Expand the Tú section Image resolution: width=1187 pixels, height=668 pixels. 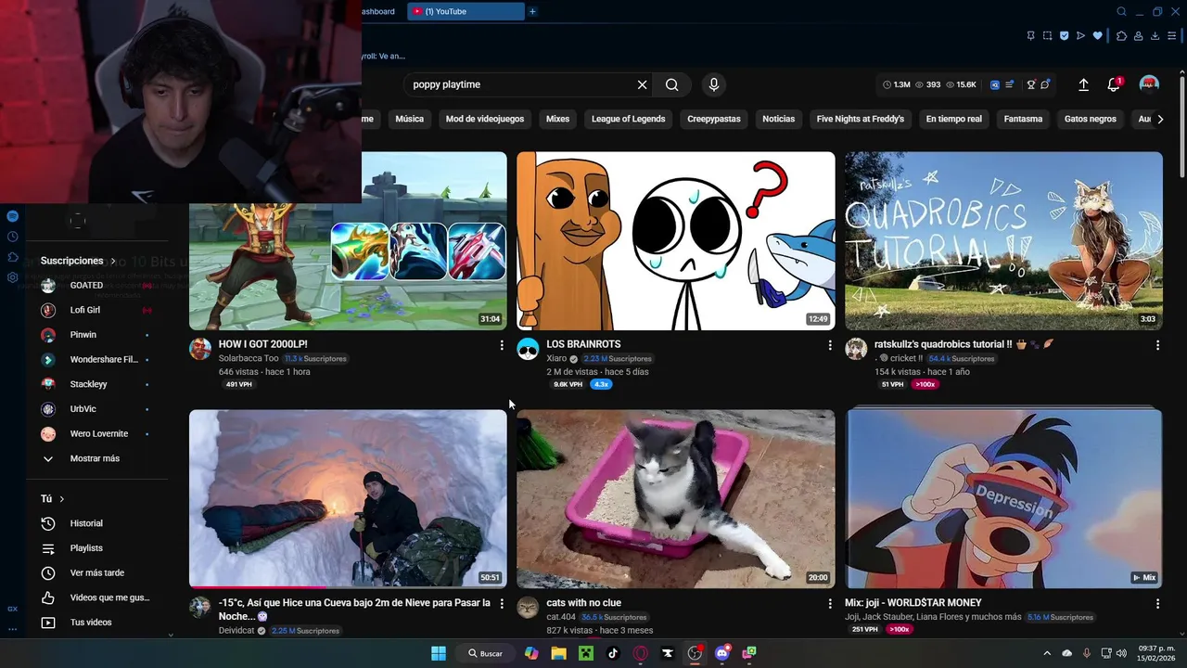coord(53,499)
